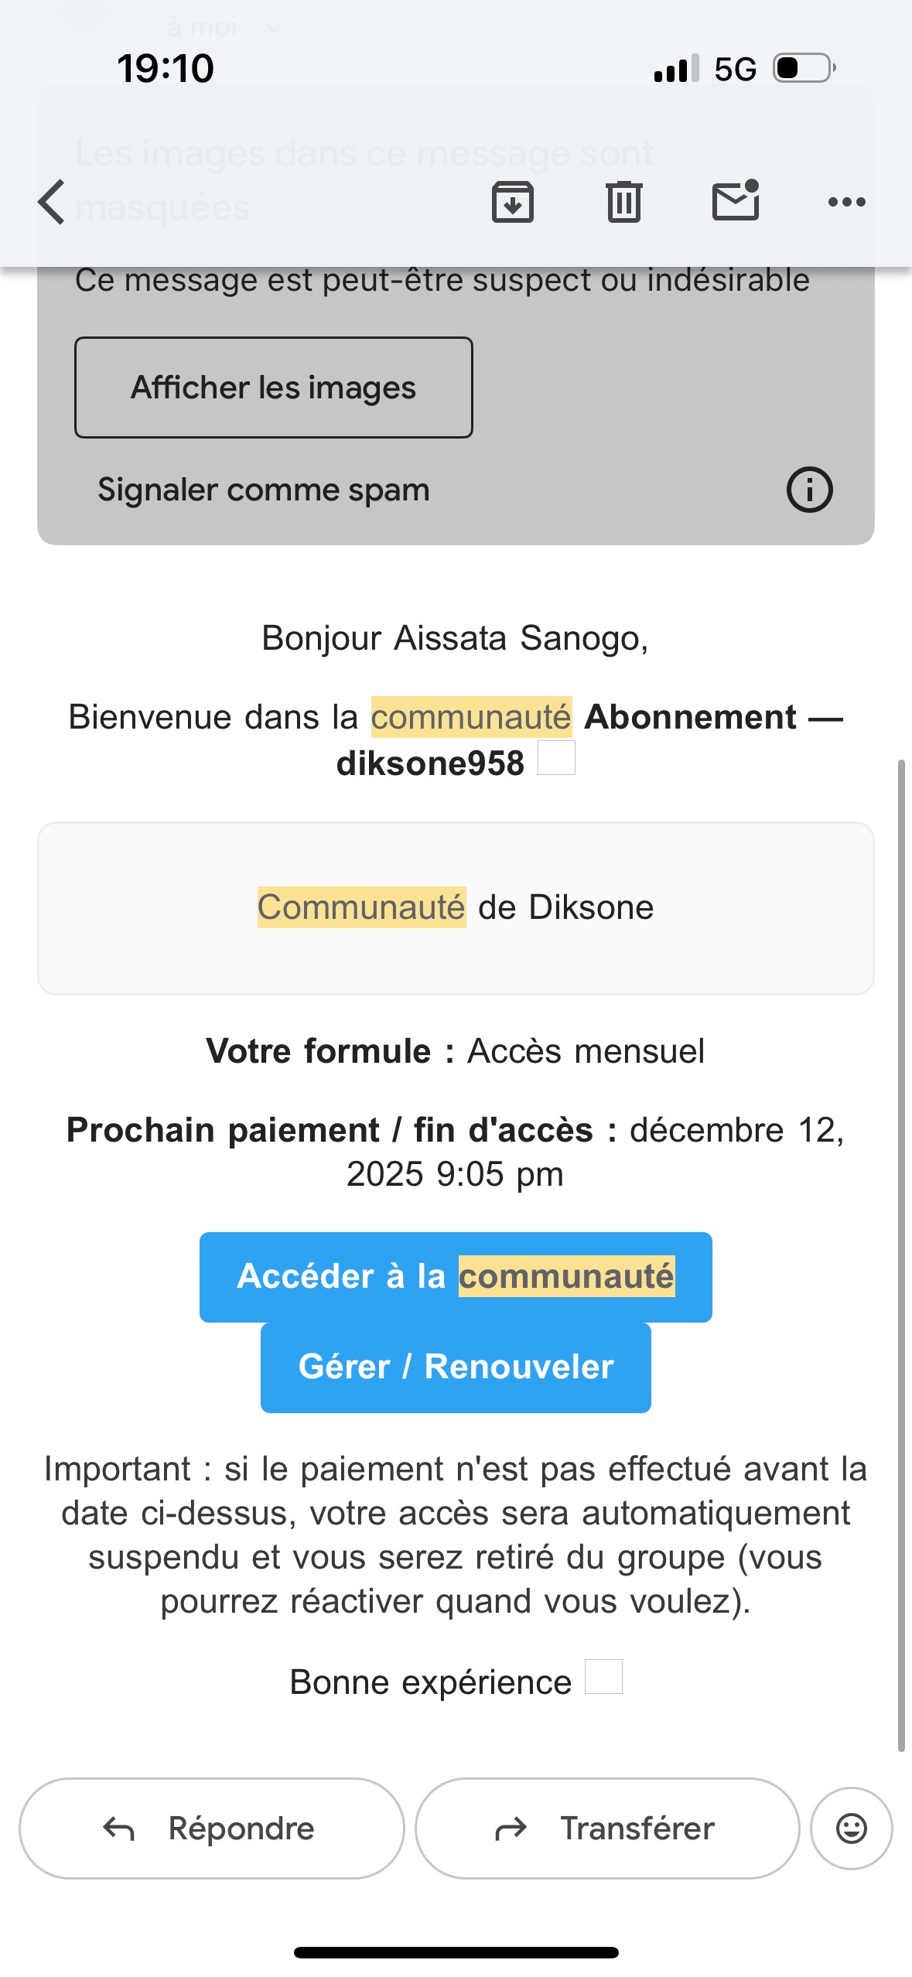Tap the blocked image placeholder after diksone958
This screenshot has width=912, height=1977.
tap(556, 758)
